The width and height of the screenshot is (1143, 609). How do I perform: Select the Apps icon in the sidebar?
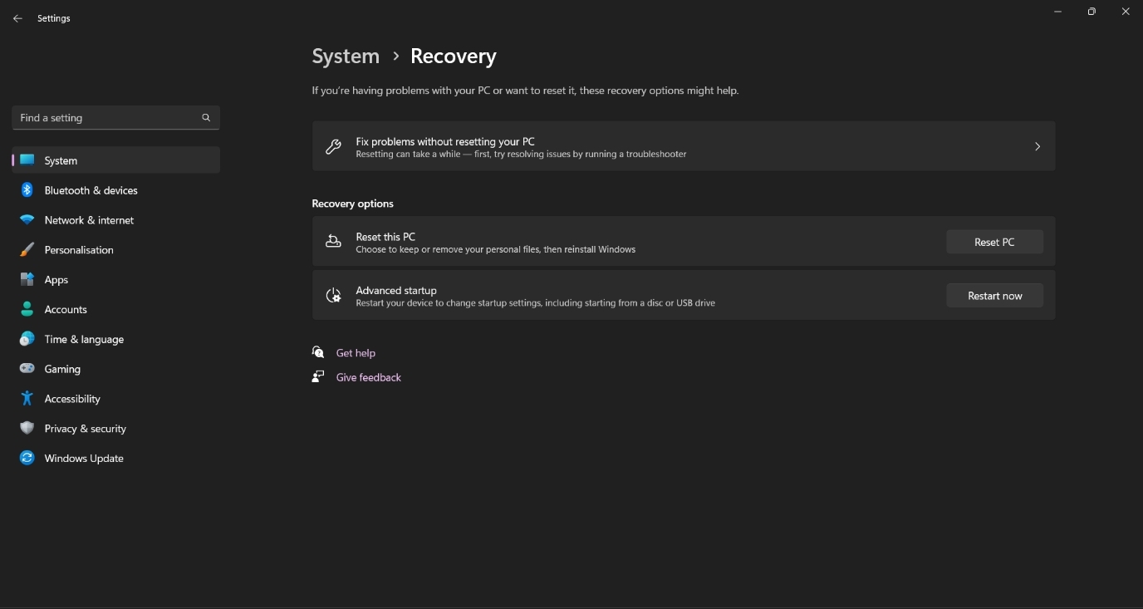pos(27,280)
